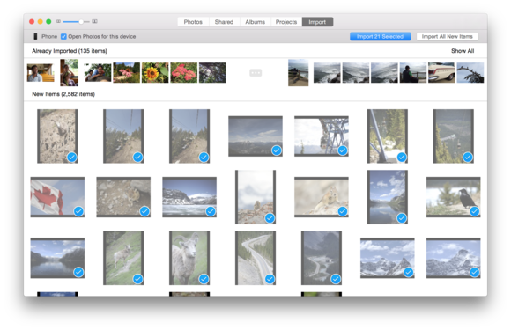Screen dimensions: 511x330
Task: Click the large thumbnail zoom-in icon
Action: click(94, 21)
